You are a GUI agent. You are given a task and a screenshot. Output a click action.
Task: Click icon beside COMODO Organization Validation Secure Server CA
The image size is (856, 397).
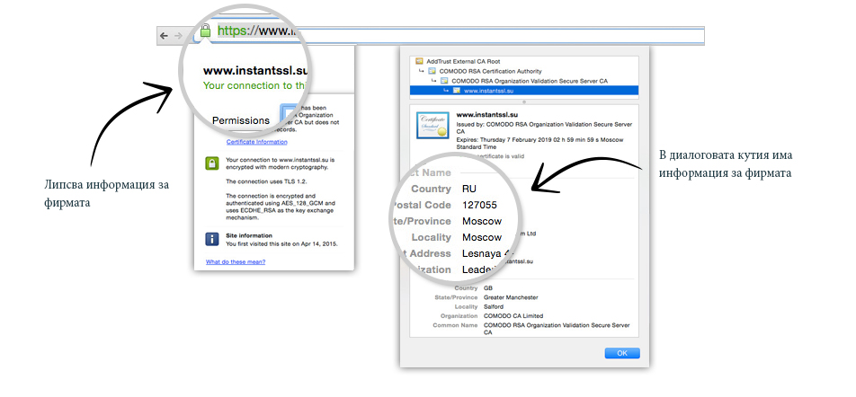pos(444,81)
